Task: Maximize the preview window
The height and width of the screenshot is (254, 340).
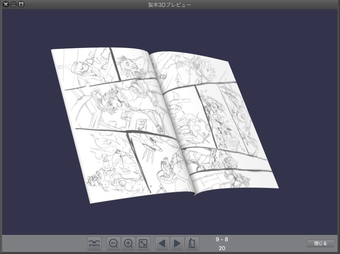Action: (21, 4)
